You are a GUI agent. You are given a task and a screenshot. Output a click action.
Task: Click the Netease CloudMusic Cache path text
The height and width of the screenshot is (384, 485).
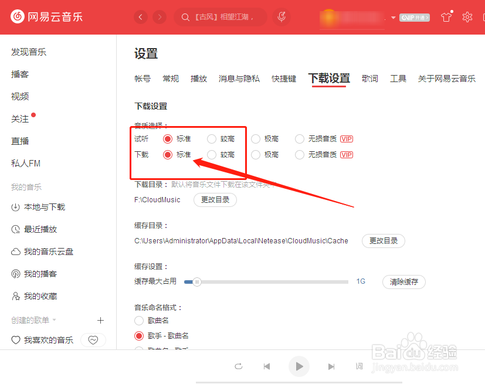coord(241,241)
